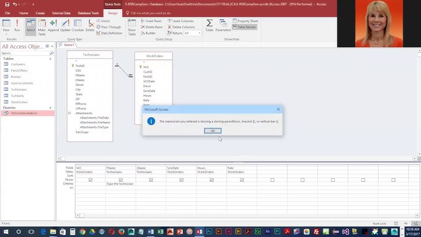Viewport: 421px width, 237px height.
Task: Uncheck Show box for Rate column
Action: coord(242,180)
